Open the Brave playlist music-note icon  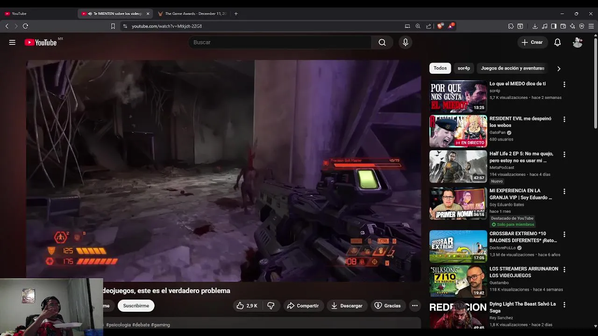(x=544, y=26)
